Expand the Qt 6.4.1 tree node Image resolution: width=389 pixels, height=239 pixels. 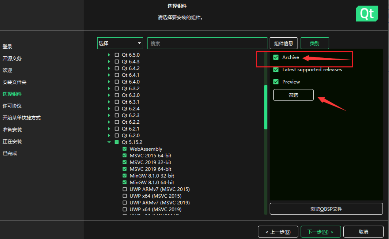[x=109, y=75]
